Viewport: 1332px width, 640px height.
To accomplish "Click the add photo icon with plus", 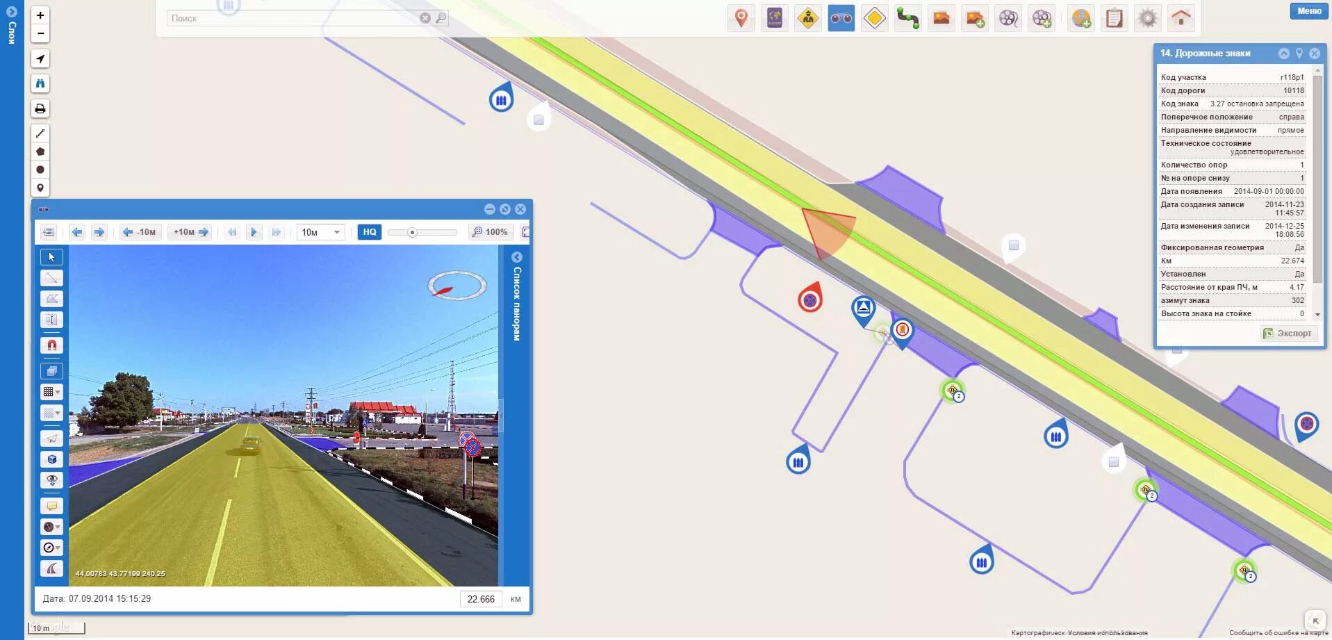I will [x=975, y=18].
